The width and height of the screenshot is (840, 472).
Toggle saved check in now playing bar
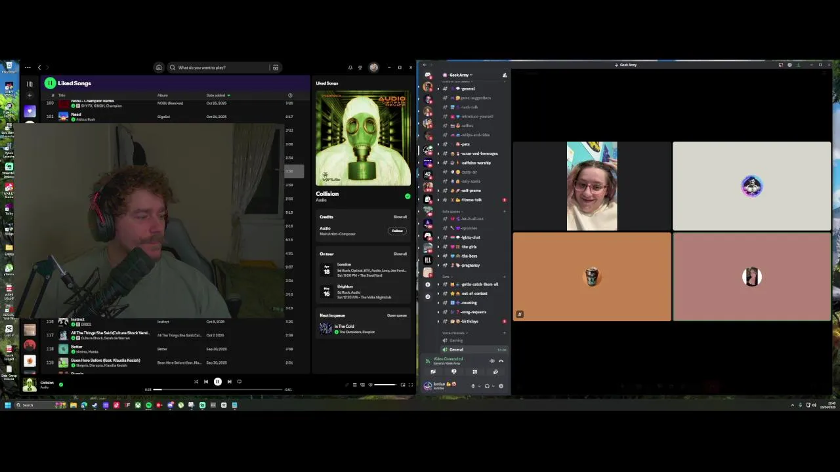coord(61,384)
